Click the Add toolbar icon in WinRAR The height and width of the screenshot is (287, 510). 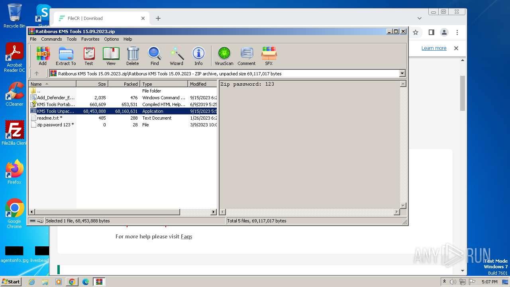43,56
